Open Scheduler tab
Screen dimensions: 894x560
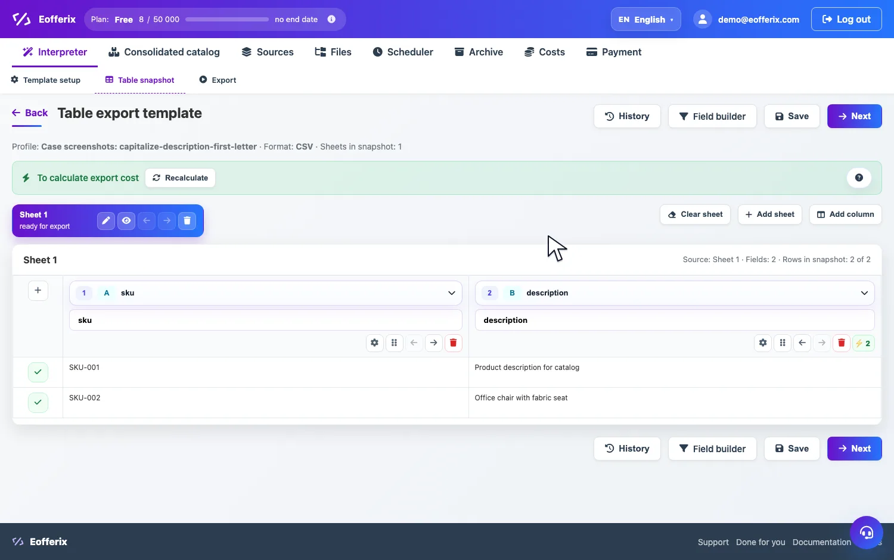click(403, 52)
